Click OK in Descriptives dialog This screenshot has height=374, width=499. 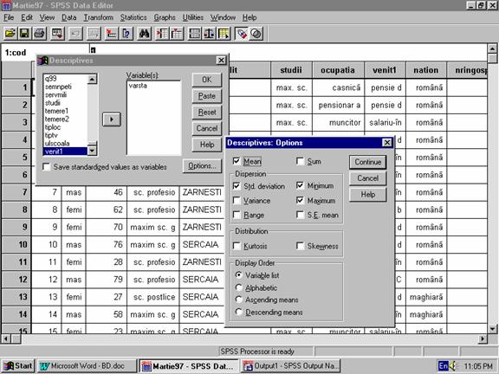[207, 80]
